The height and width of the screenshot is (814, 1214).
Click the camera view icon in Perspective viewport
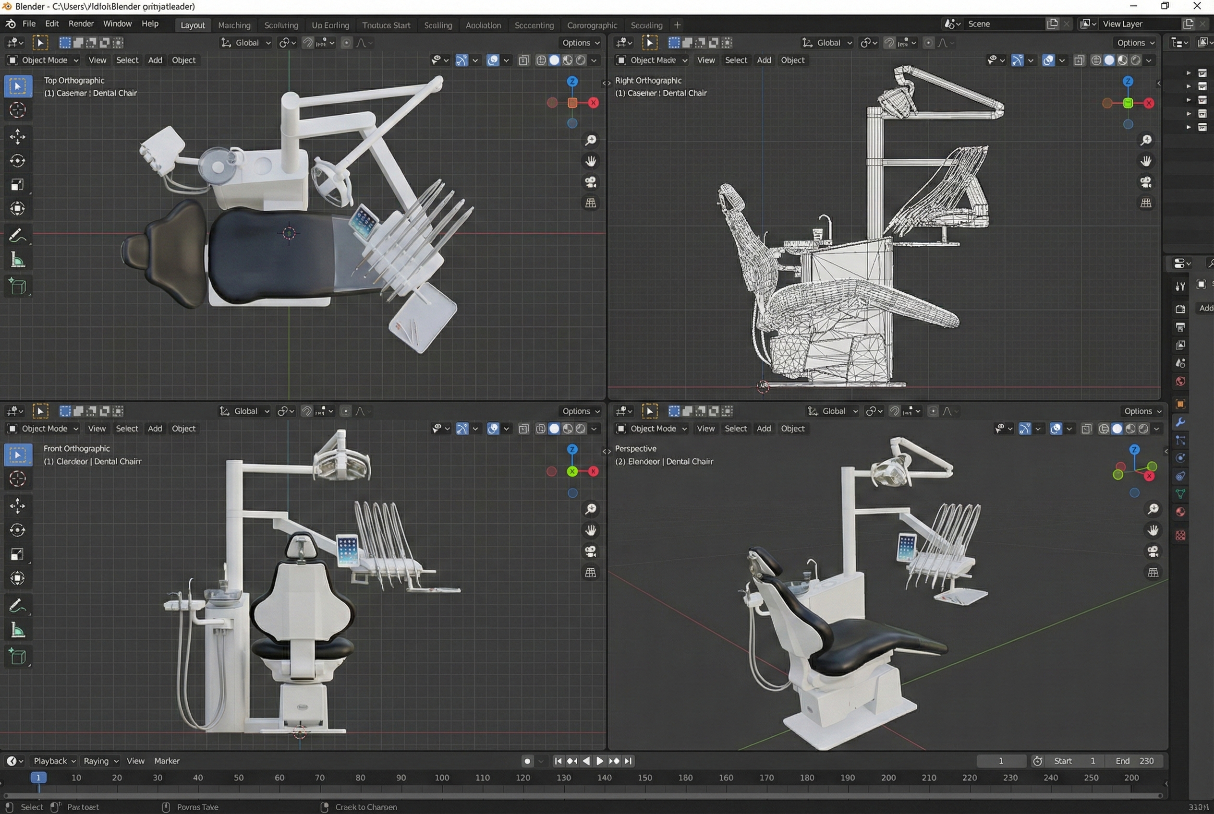click(1153, 551)
